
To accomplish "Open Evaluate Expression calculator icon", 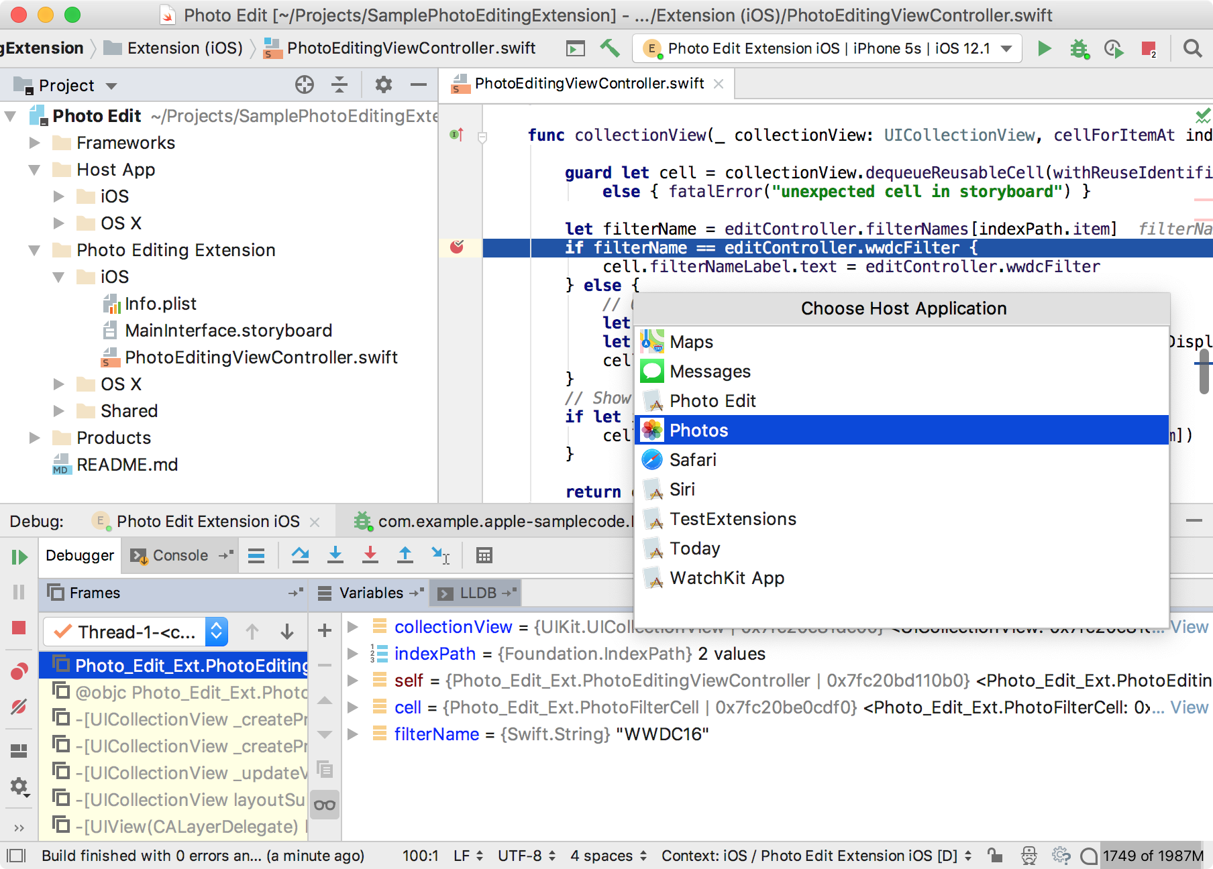I will point(484,555).
